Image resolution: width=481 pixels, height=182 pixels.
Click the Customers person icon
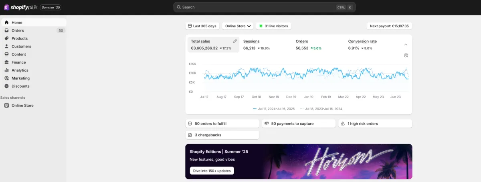point(6,46)
